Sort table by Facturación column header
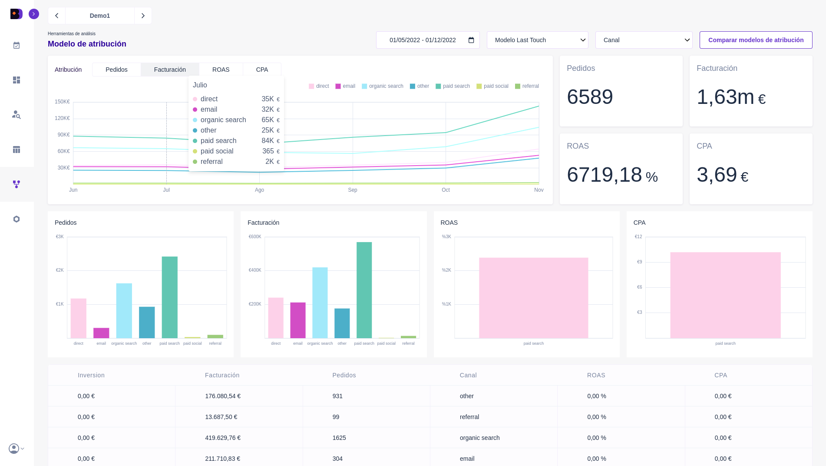The height and width of the screenshot is (466, 826). coord(222,375)
